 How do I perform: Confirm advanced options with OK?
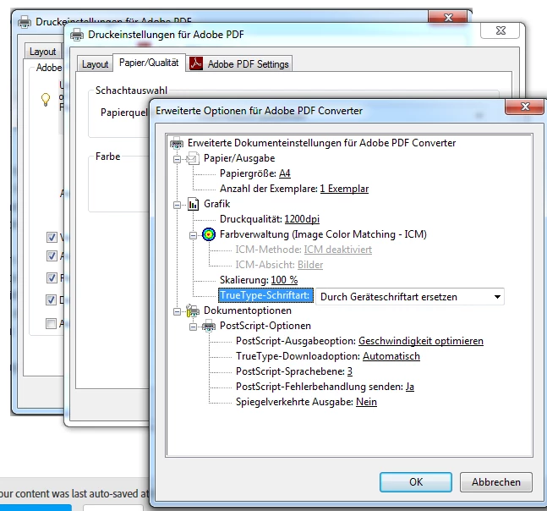point(416,482)
